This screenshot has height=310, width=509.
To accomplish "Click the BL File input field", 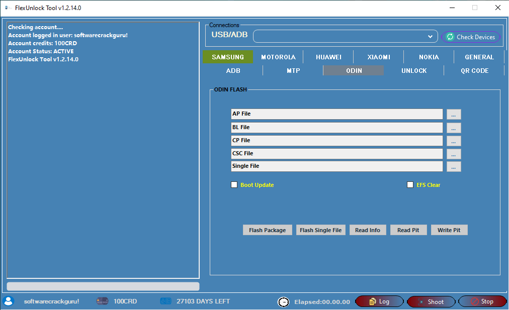I will [336, 128].
